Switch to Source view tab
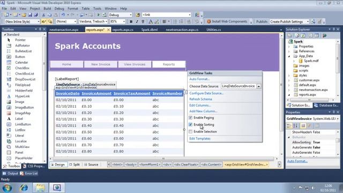The image size is (343, 193). 91,165
